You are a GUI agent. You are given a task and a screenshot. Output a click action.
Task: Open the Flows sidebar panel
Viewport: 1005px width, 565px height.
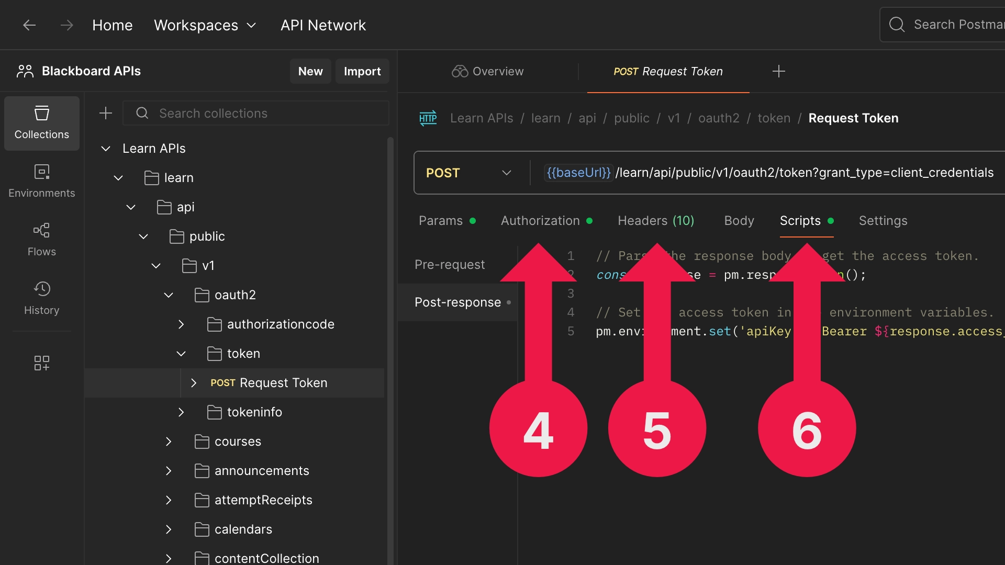click(42, 240)
